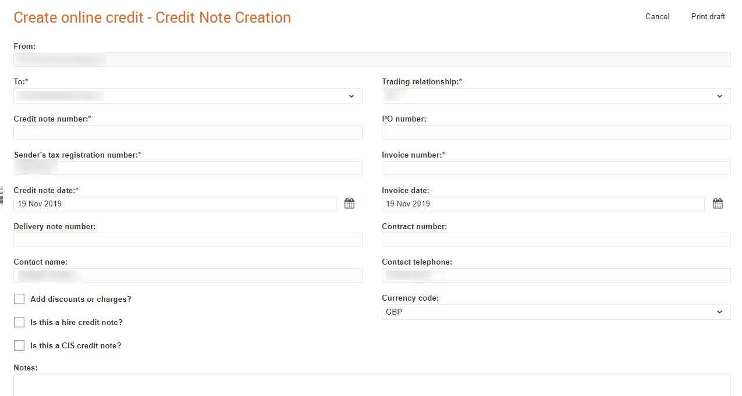Click the Invoice date text field
The height and width of the screenshot is (396, 742).
click(542, 204)
